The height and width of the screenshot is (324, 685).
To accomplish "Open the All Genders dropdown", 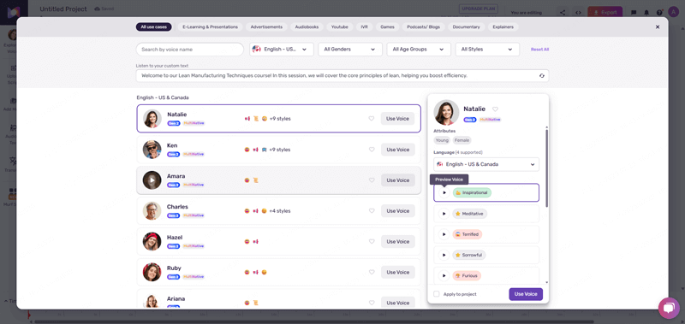I will click(x=350, y=50).
